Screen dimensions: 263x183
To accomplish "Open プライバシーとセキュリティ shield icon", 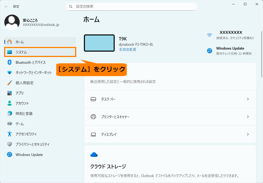I will coord(10,144).
